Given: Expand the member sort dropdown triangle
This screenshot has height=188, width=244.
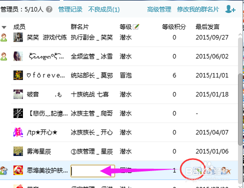Looking at the screenshot, I should (x=4, y=27).
